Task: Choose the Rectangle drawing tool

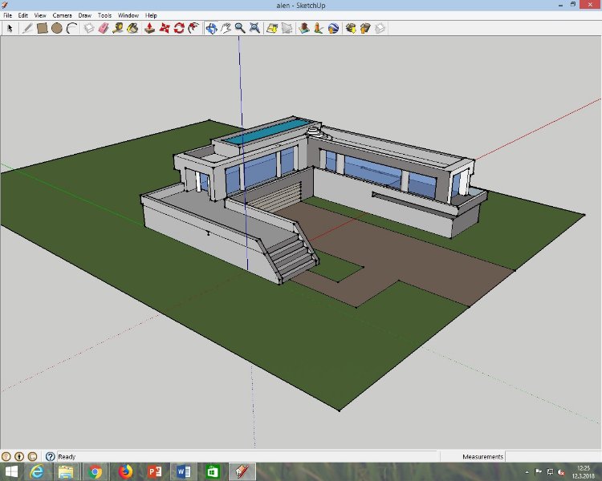Action: tap(42, 28)
